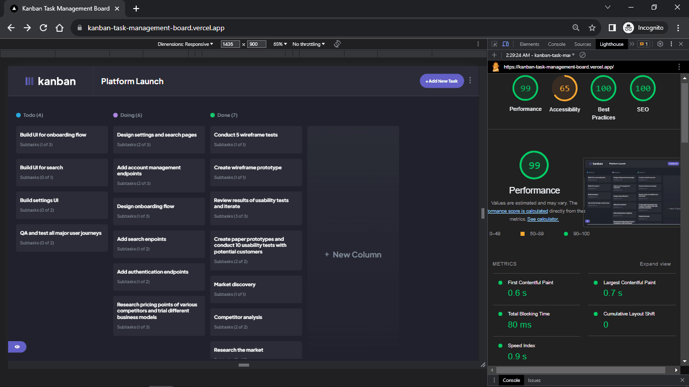Go to the browser home icon
Viewport: 689px width, 387px height.
pos(60,28)
